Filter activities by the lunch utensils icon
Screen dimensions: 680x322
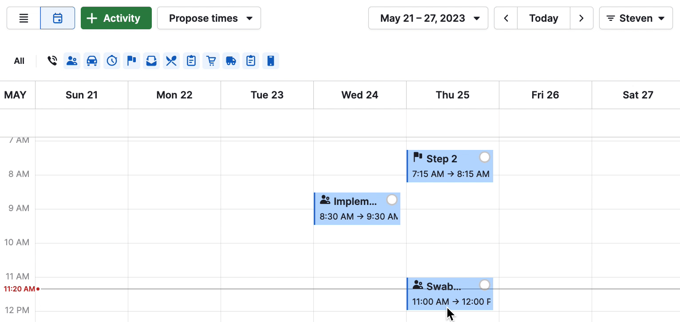pyautogui.click(x=171, y=61)
